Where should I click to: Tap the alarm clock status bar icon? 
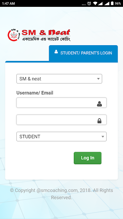pyautogui.click(x=89, y=3)
